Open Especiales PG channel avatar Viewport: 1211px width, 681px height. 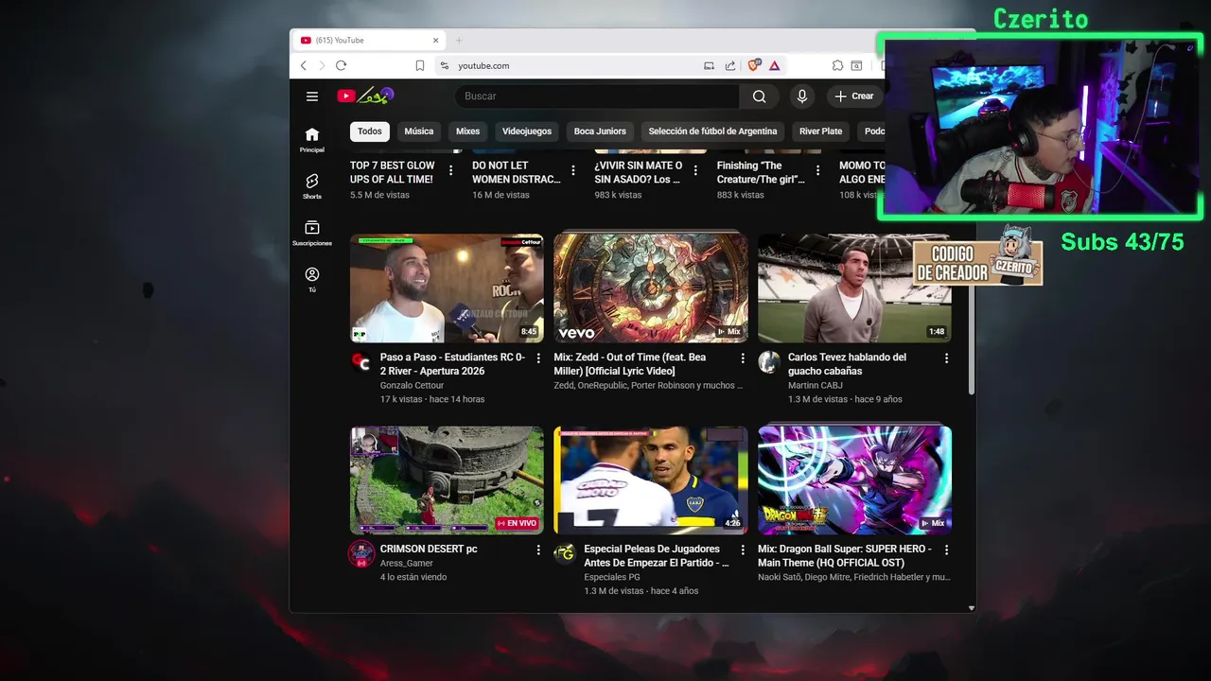(x=565, y=554)
